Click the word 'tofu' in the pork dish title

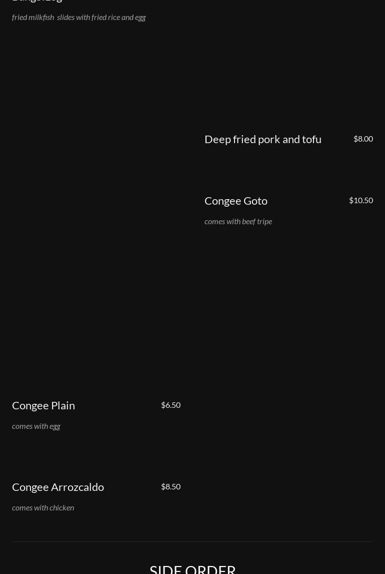click(x=311, y=140)
